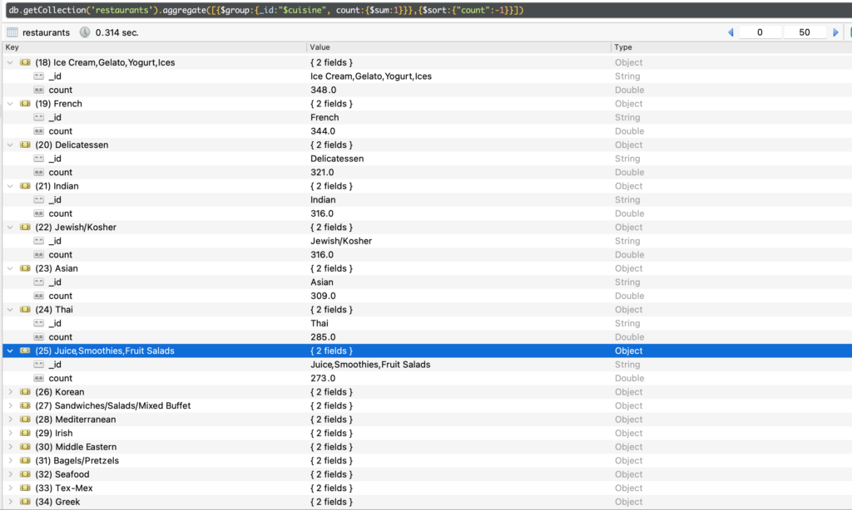Click the count field icon under Thai

coord(38,337)
